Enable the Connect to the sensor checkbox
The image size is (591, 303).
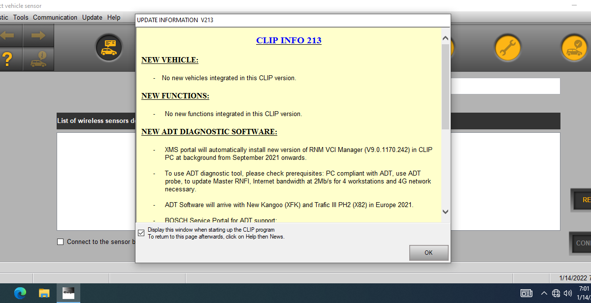(x=60, y=242)
